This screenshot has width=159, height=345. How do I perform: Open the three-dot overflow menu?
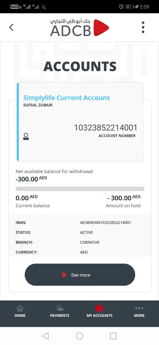click(143, 27)
